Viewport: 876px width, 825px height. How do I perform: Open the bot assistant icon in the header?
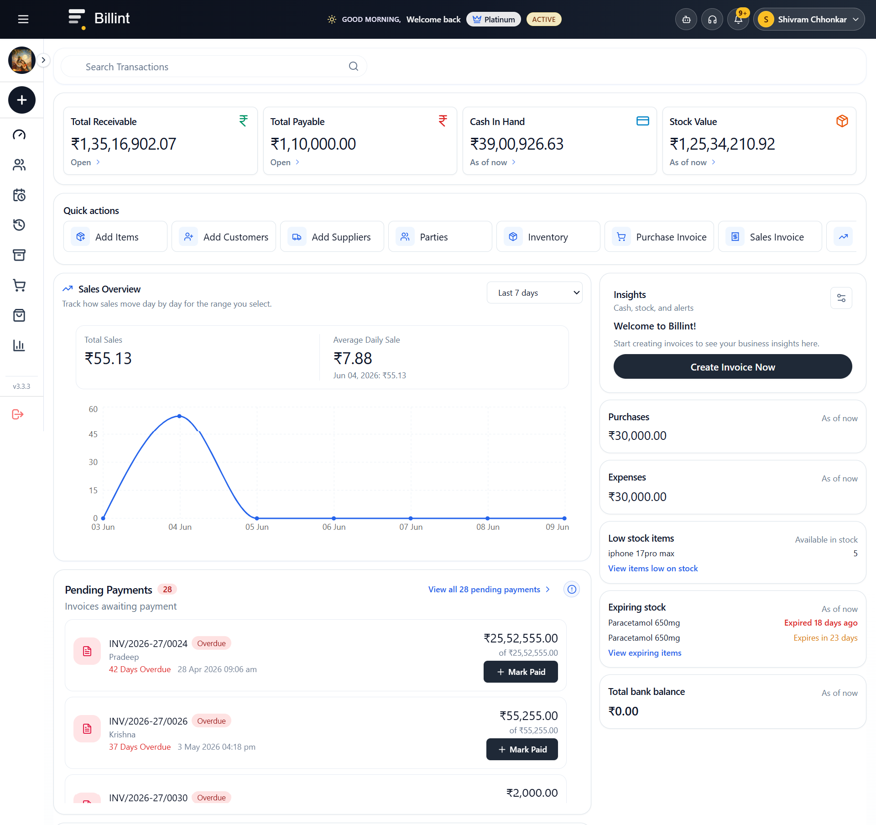point(686,20)
